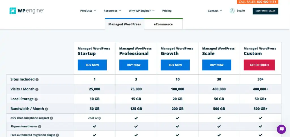Show info for Free automated migration plugin
The image size is (290, 137).
pyautogui.click(x=57, y=135)
